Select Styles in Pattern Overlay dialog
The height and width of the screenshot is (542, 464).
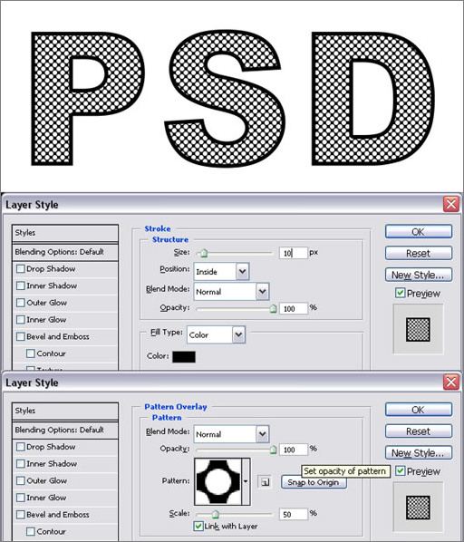click(x=65, y=411)
